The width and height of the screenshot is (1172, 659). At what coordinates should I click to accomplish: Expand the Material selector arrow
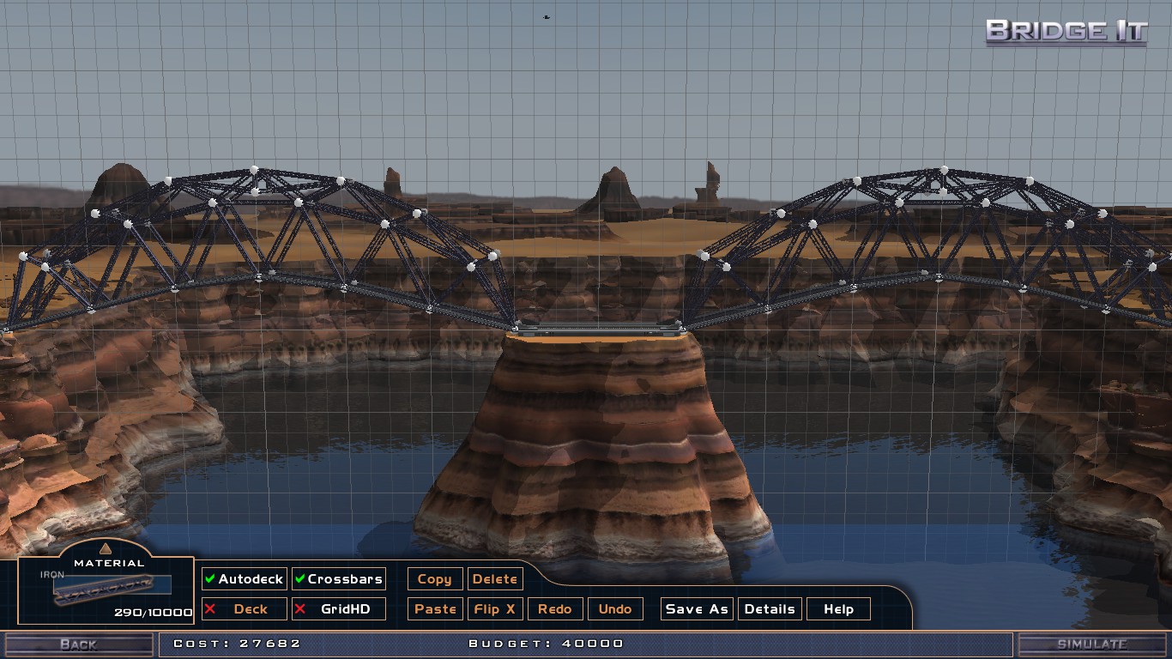click(106, 549)
